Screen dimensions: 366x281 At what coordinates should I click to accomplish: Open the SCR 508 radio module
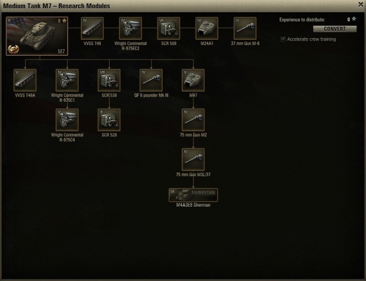click(168, 28)
